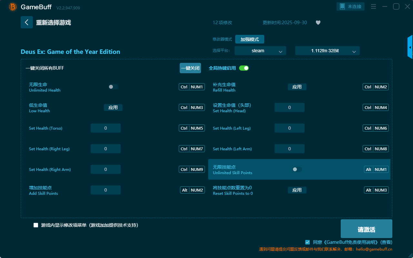This screenshot has height=258, width=413.
Task: Expand the right side panel arrow
Action: 410,47
